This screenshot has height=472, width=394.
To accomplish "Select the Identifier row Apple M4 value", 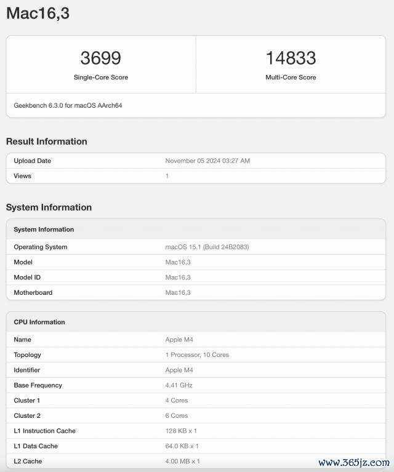I will pos(179,370).
